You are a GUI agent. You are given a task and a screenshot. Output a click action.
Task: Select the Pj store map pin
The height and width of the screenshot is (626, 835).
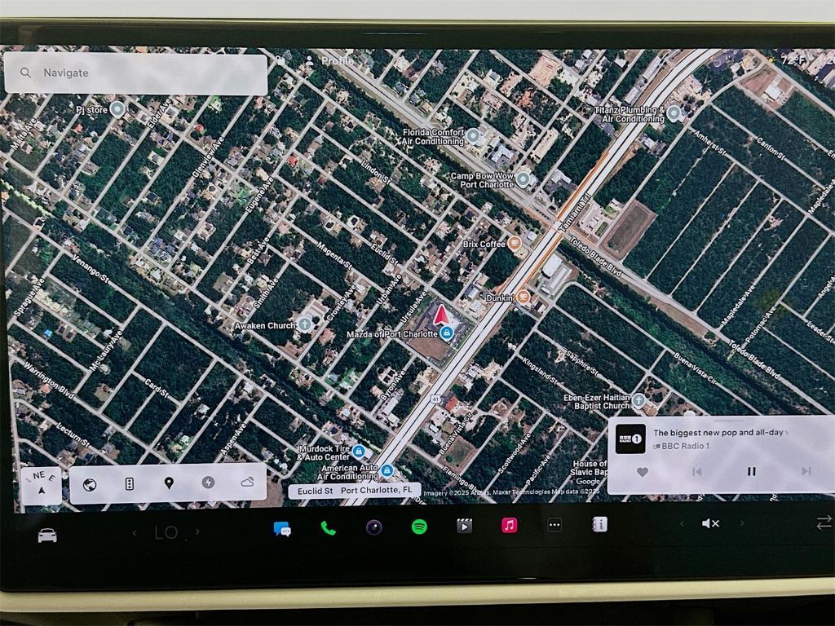pyautogui.click(x=117, y=110)
